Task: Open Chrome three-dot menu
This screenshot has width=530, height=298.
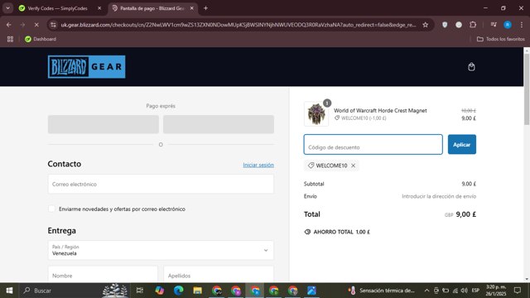Action: (522, 25)
